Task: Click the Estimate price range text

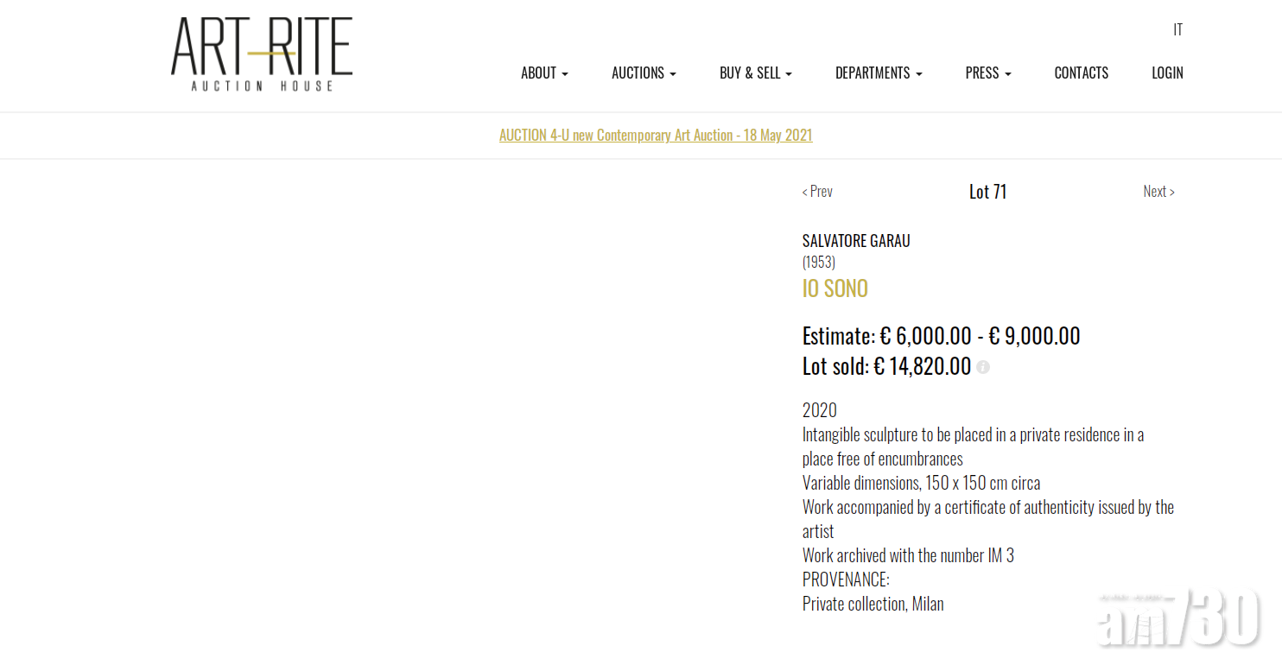Action: (941, 336)
